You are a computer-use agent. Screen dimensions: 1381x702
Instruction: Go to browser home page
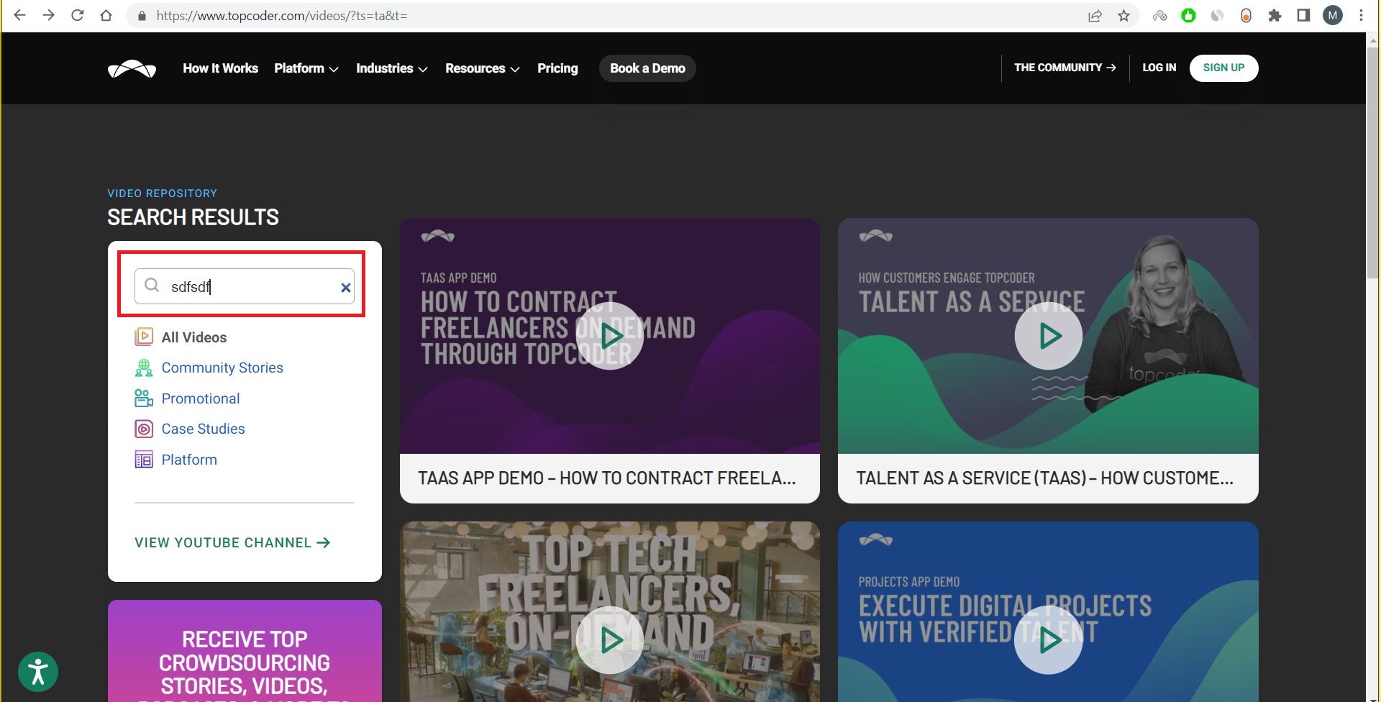106,15
